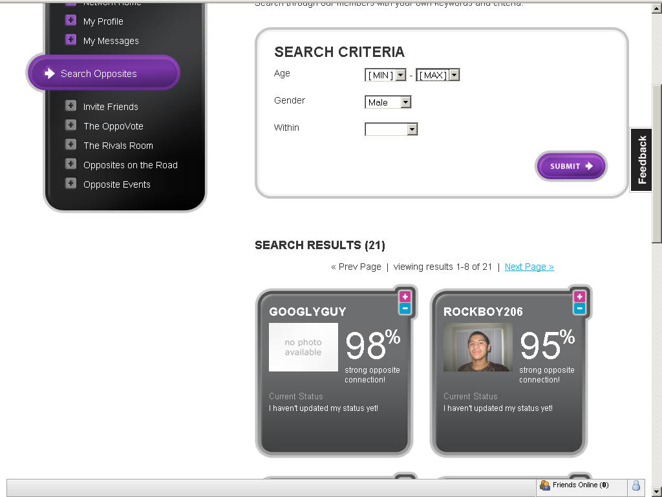Click plus icon beside The OppoVote
Viewport: 662px width, 497px height.
(x=70, y=125)
